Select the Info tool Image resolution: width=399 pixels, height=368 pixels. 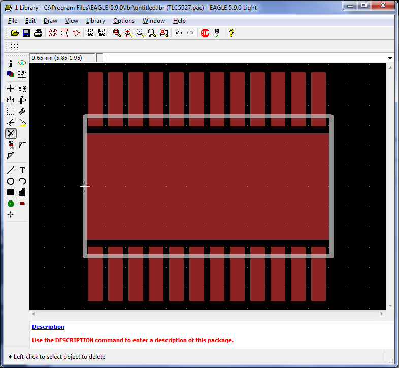coord(11,63)
